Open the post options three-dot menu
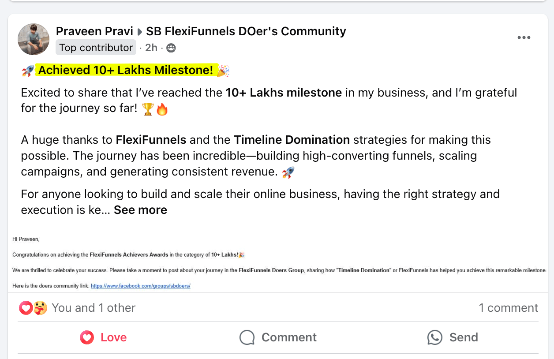 point(524,37)
